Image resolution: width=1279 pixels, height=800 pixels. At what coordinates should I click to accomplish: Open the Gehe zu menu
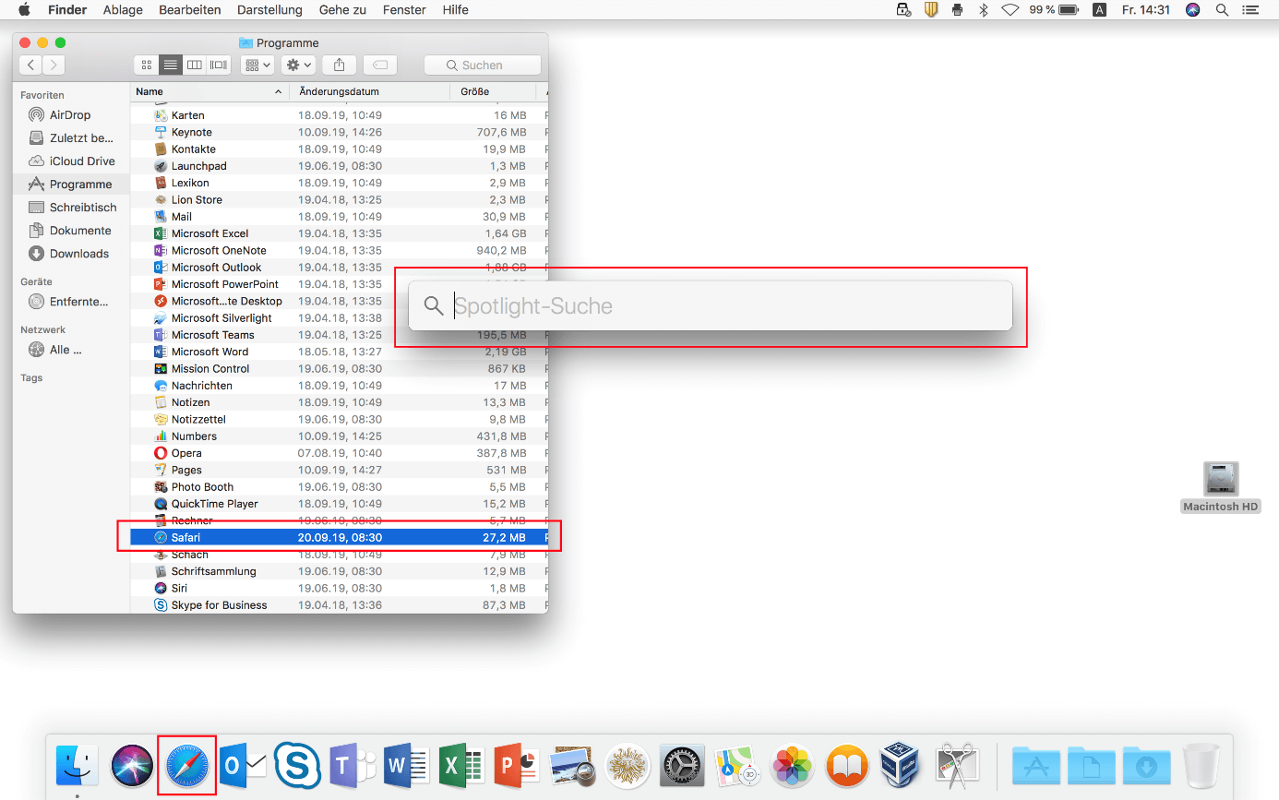pos(341,10)
